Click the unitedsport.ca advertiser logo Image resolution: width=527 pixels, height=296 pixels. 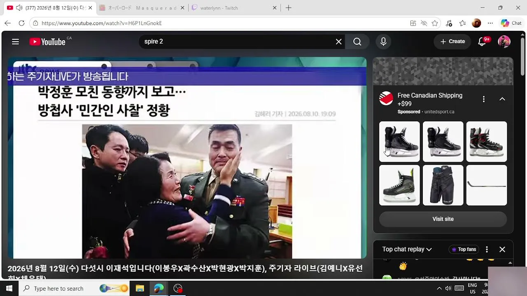click(386, 99)
